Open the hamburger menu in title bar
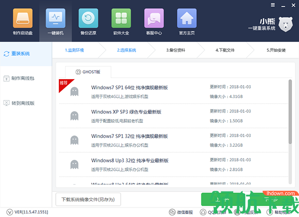The image size is (299, 217). [x=273, y=5]
